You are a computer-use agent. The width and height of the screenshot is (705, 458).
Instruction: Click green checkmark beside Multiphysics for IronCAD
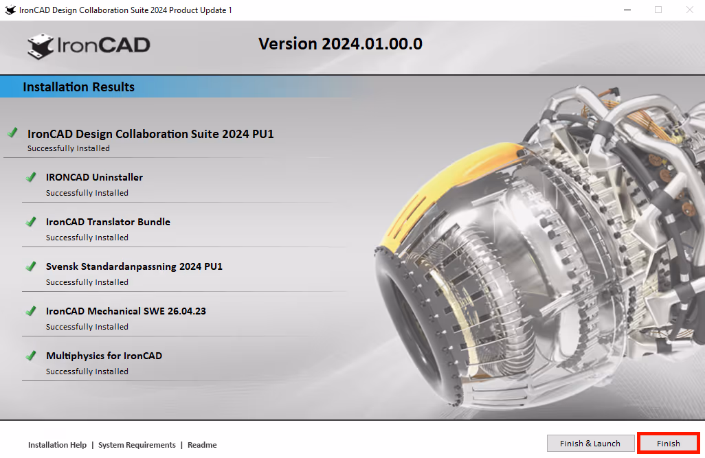[x=31, y=356]
